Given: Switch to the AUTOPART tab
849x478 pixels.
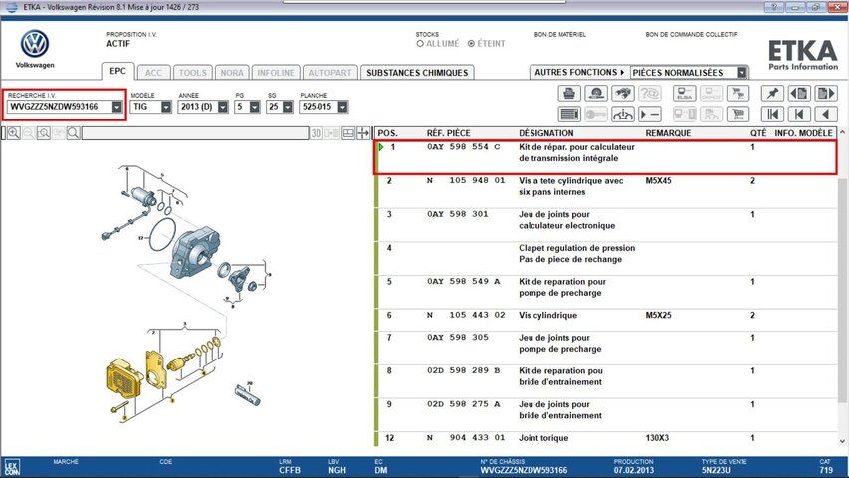Looking at the screenshot, I should click(329, 73).
